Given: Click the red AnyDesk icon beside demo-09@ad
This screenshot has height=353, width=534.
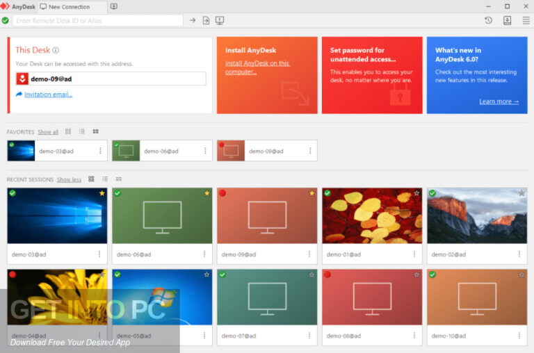Looking at the screenshot, I should (x=22, y=79).
